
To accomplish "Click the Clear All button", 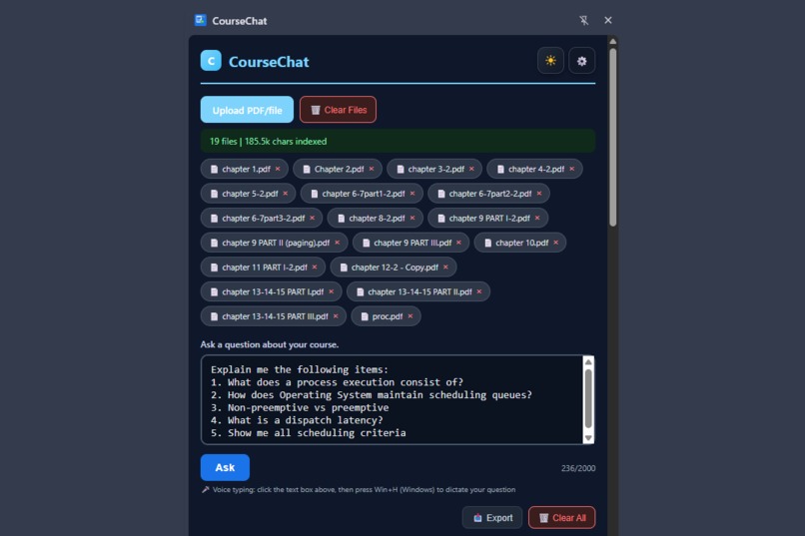I will coord(561,518).
